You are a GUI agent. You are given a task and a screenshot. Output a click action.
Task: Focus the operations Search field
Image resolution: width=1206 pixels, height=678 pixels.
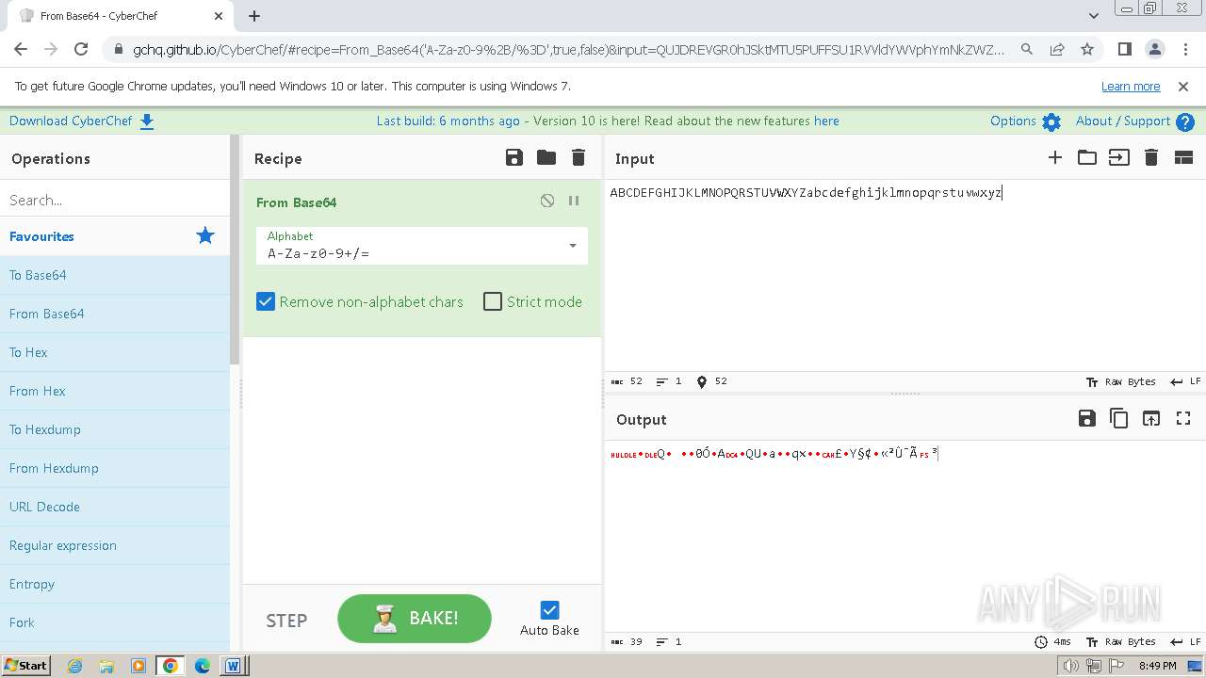pos(115,200)
